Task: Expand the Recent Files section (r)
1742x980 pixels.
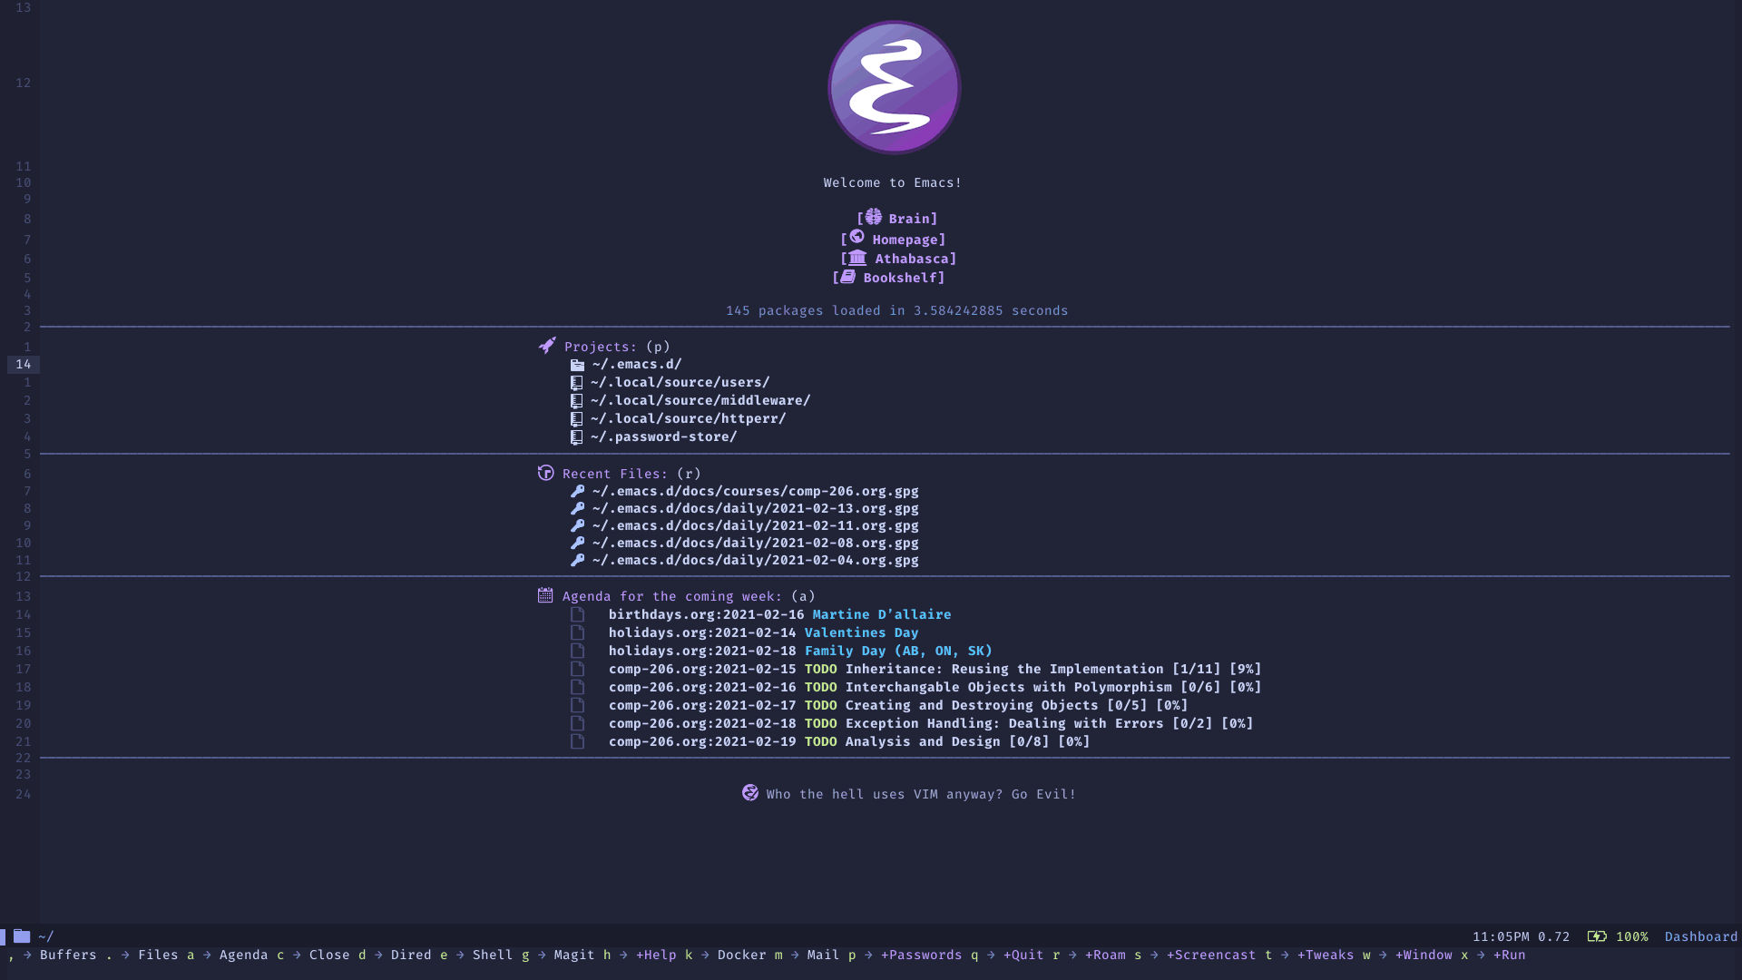Action: click(x=615, y=473)
